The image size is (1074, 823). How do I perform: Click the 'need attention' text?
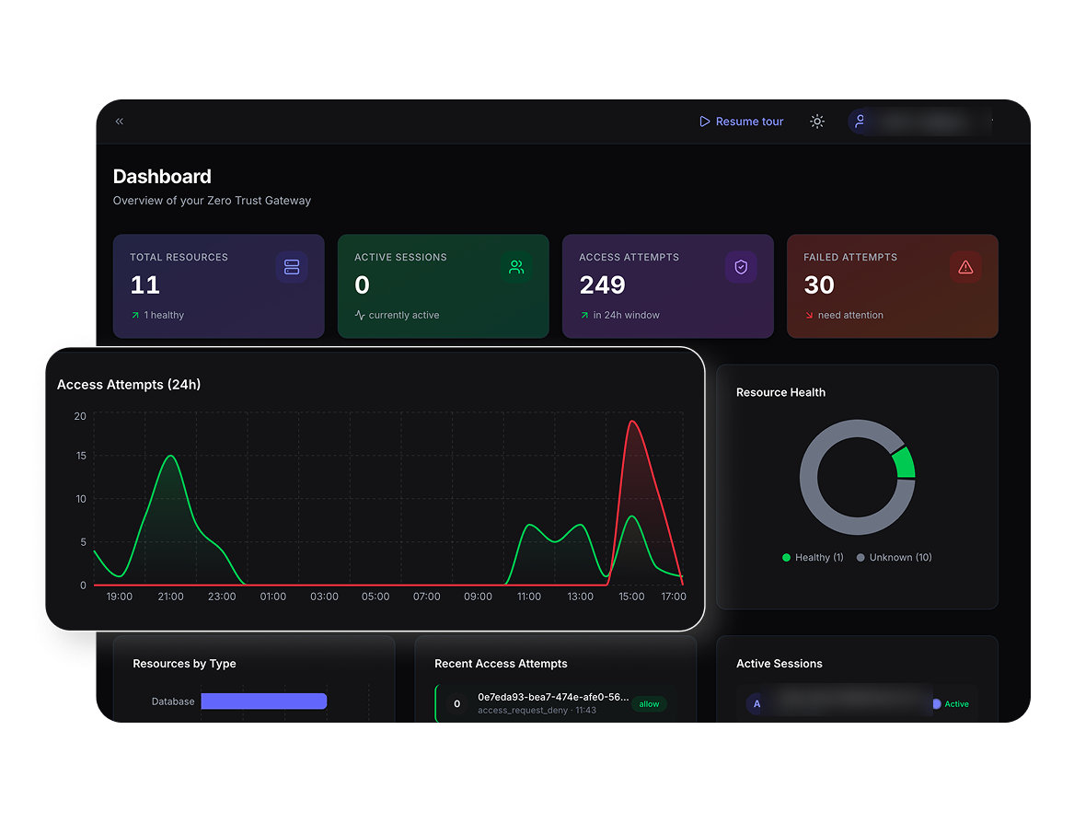tap(850, 315)
